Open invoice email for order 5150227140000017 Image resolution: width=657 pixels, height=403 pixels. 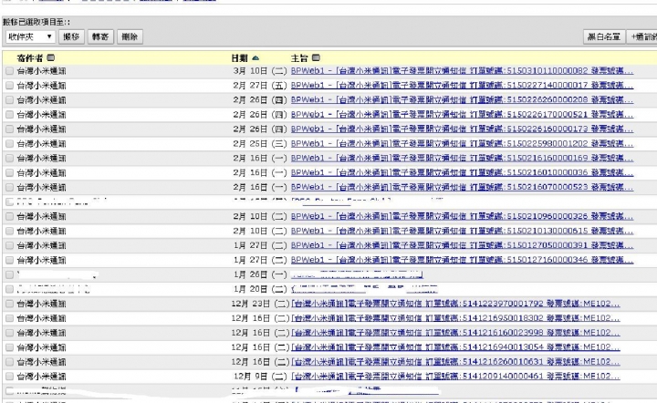462,86
